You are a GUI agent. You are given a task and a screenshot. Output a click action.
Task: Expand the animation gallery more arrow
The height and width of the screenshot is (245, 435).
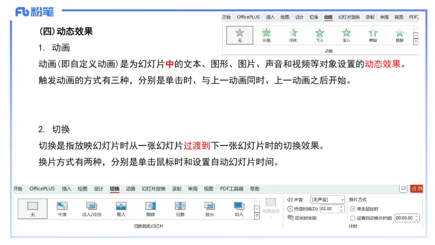click(415, 42)
